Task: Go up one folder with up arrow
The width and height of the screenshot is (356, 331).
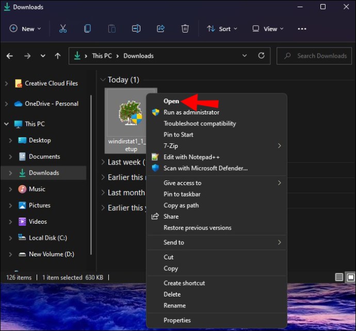Action: click(x=58, y=56)
